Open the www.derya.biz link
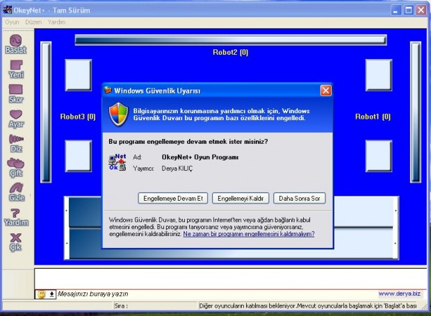The image size is (431, 316). click(400, 294)
